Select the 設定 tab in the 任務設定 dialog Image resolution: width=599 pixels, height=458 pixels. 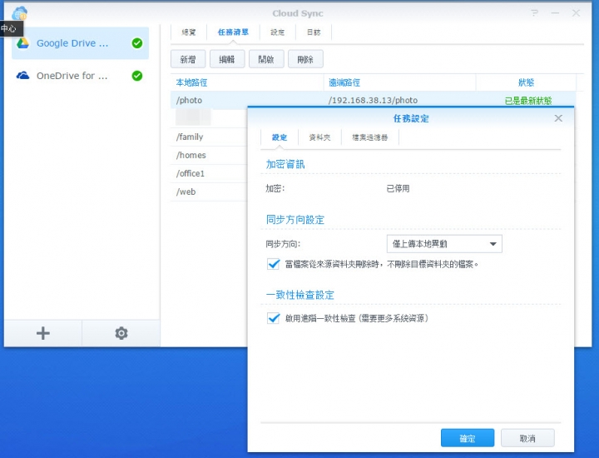[280, 137]
